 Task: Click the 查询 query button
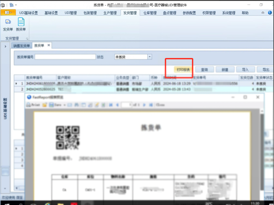point(204,69)
